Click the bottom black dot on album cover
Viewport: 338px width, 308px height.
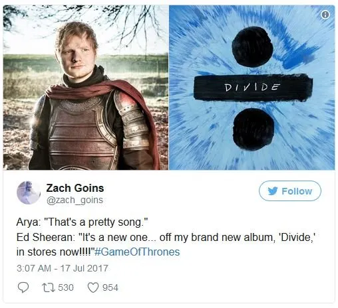click(254, 129)
